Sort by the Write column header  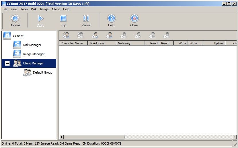point(181,43)
